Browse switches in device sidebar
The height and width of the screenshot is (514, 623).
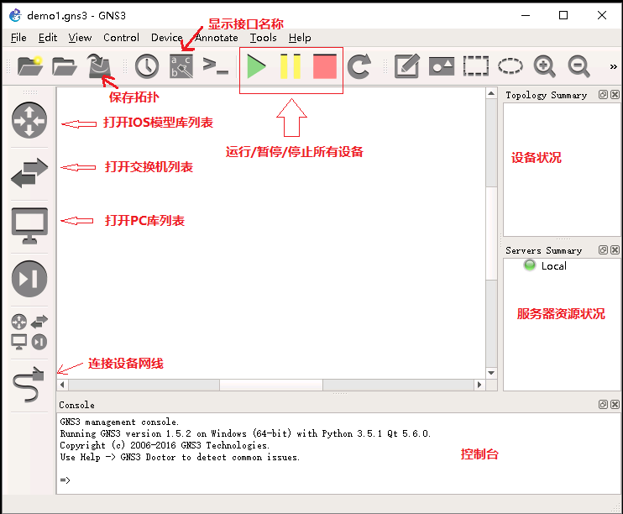(29, 173)
